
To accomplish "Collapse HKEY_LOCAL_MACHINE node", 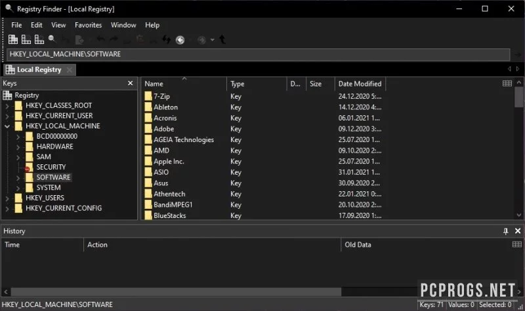I will coord(7,126).
